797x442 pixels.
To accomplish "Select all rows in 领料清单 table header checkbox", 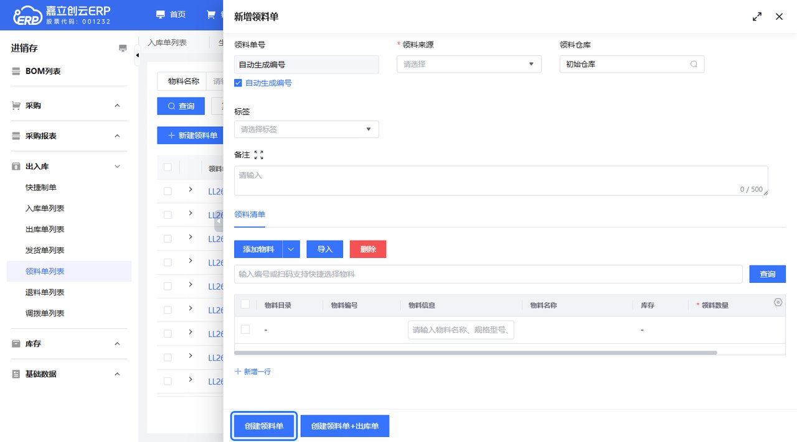I will (x=245, y=304).
